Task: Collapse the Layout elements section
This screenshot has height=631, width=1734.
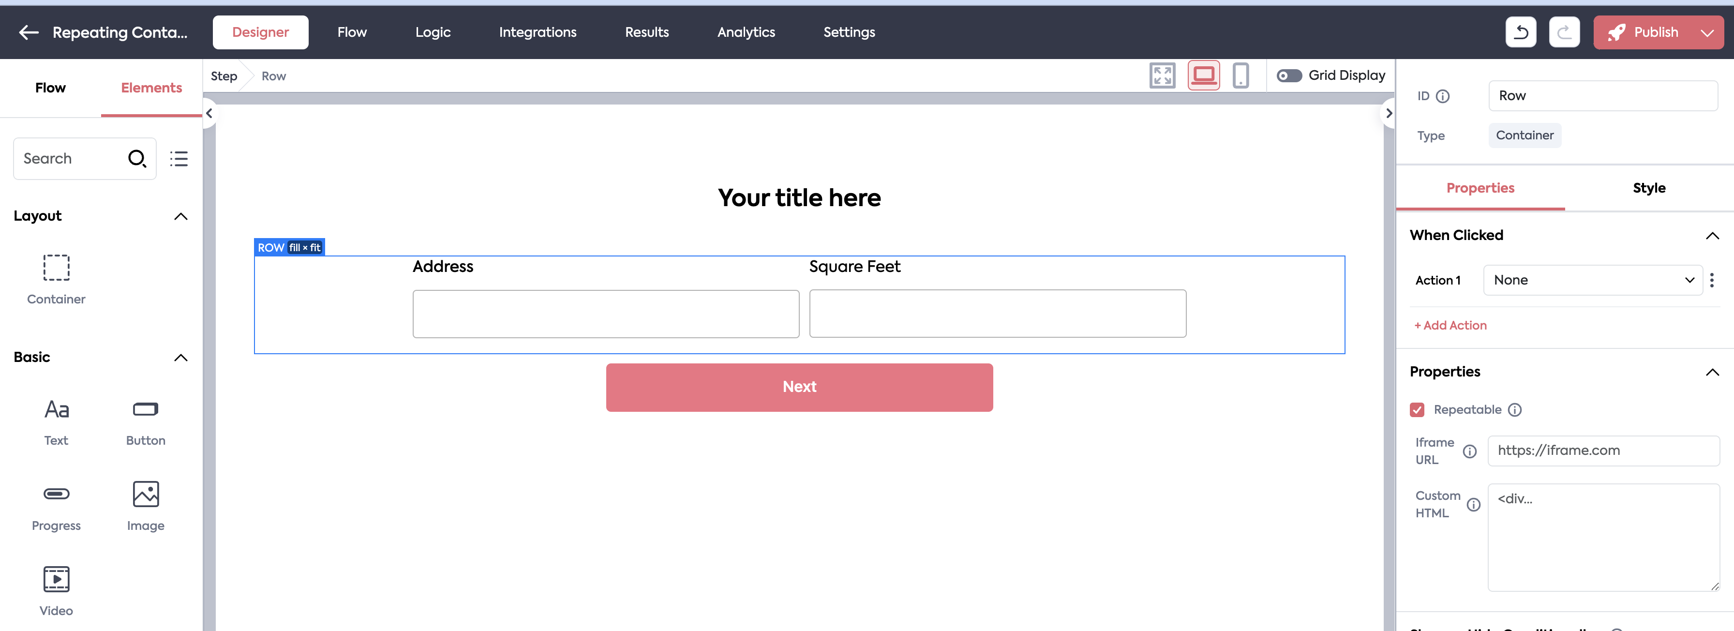Action: pyautogui.click(x=180, y=216)
